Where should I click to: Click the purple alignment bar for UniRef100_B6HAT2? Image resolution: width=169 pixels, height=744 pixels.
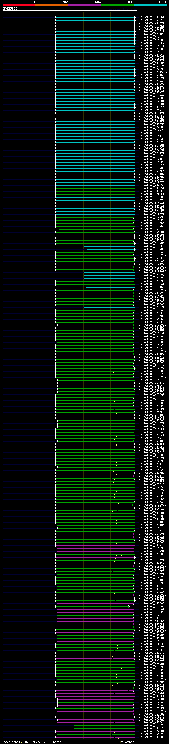click(x=96, y=557)
